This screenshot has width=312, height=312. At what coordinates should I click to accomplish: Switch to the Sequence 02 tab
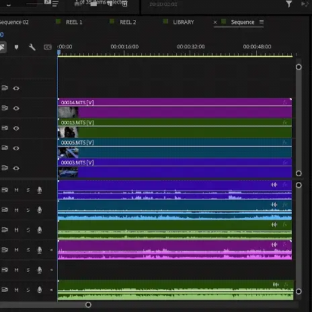point(14,22)
